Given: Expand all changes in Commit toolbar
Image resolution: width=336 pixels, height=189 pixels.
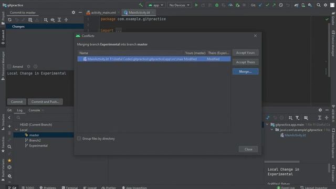Looking at the screenshot, I should (59, 20).
